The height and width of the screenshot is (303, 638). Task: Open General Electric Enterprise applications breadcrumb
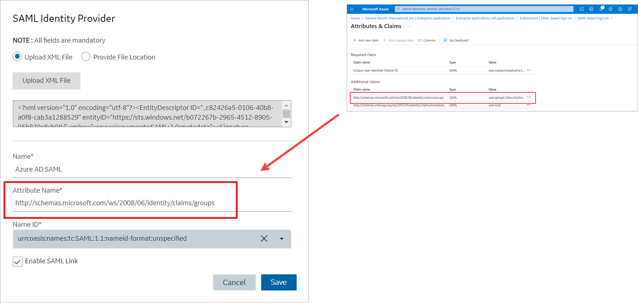point(408,18)
